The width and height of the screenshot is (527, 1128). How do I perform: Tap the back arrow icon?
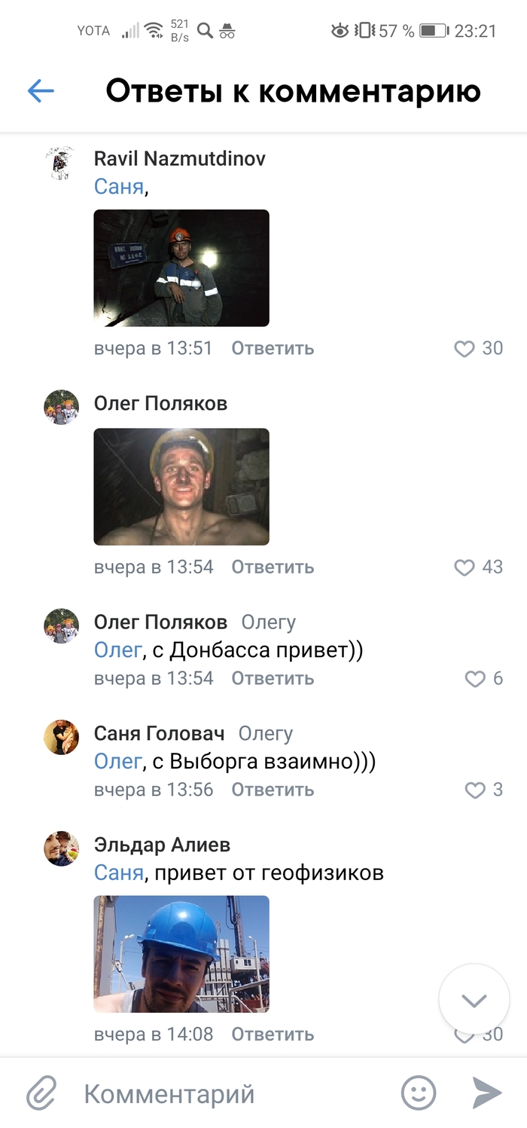(41, 91)
